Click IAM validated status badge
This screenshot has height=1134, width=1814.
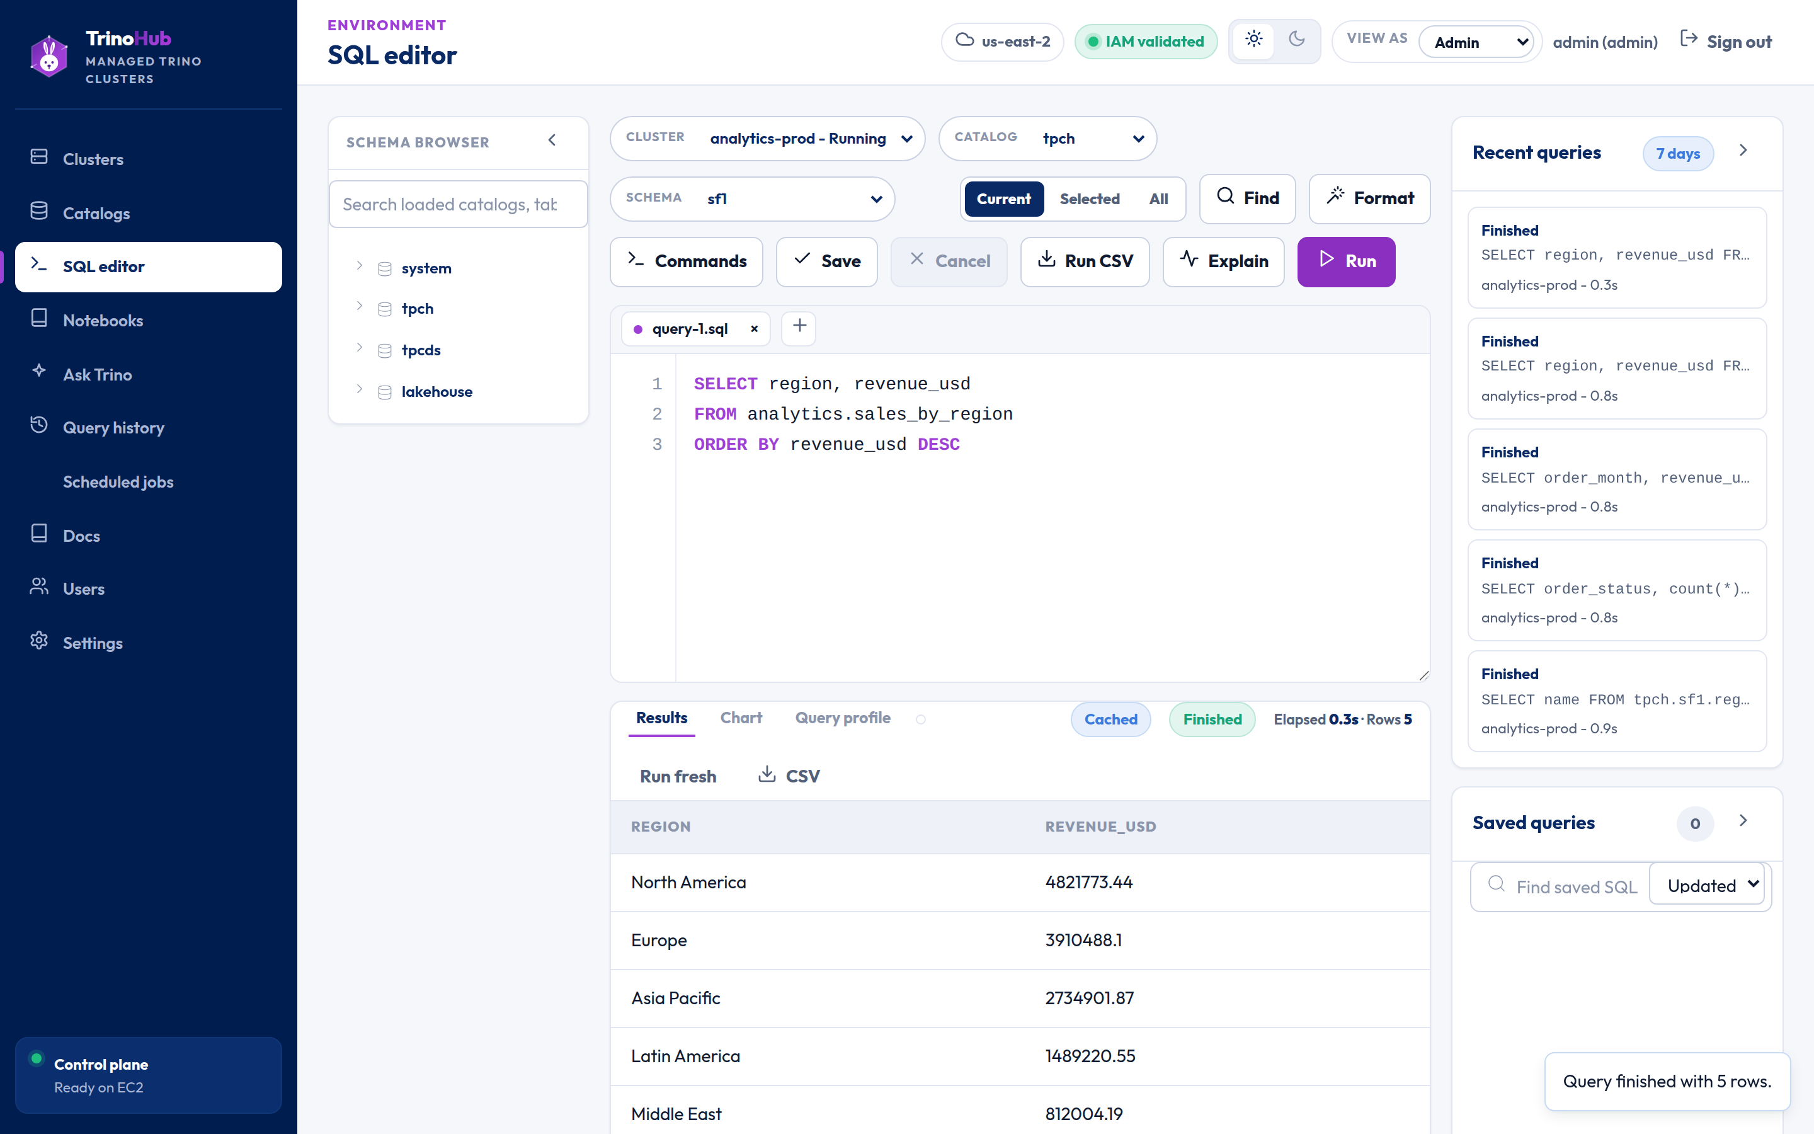[1145, 42]
